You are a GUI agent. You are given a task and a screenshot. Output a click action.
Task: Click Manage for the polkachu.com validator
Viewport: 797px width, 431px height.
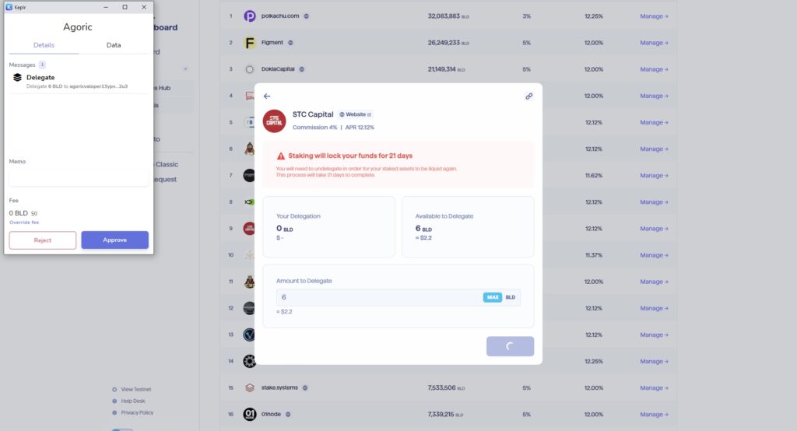click(x=654, y=16)
